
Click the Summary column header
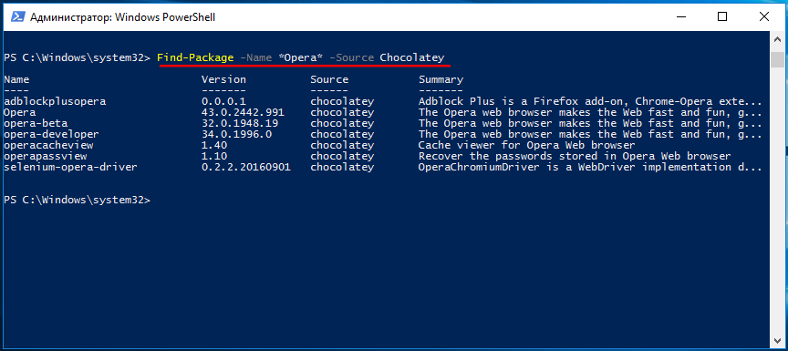pos(441,79)
